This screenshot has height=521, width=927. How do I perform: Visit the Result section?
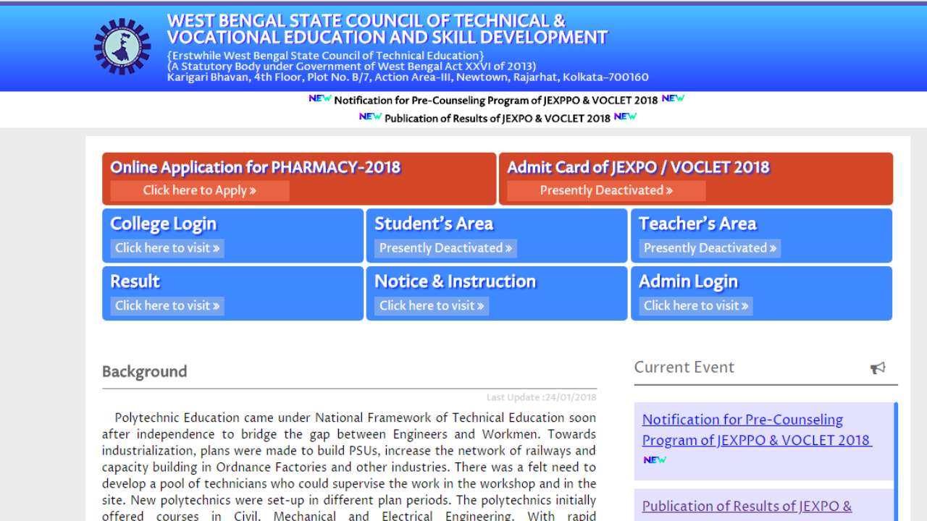click(166, 305)
